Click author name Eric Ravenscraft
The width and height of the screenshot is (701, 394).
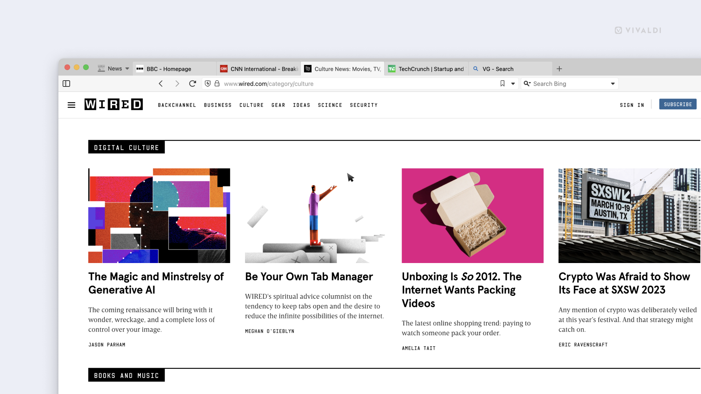[583, 345]
